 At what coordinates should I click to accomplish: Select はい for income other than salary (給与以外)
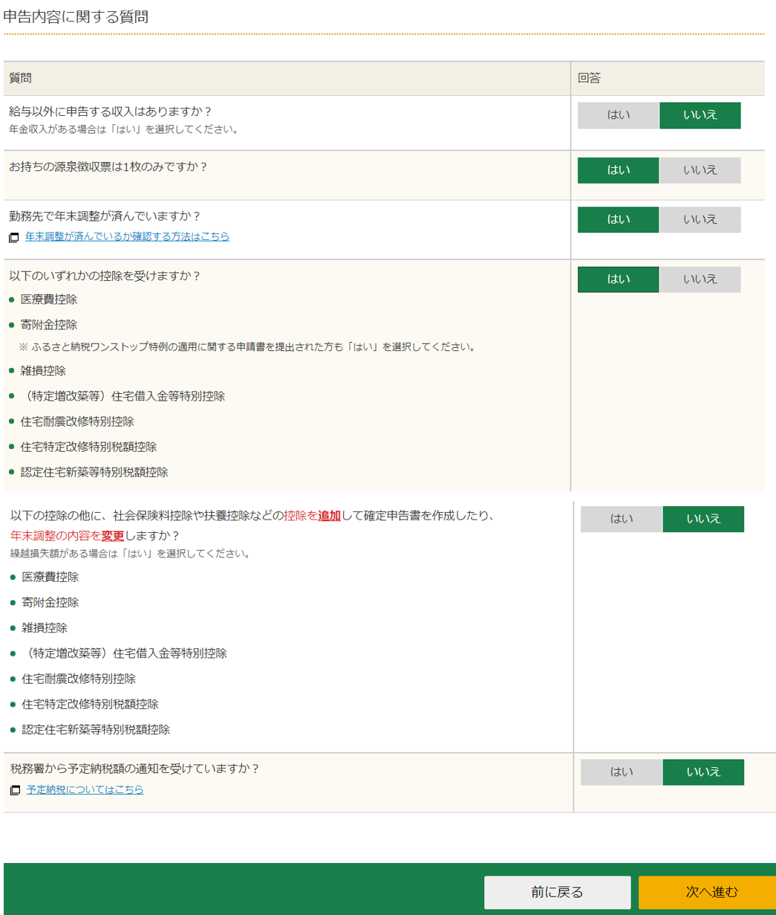(x=618, y=115)
